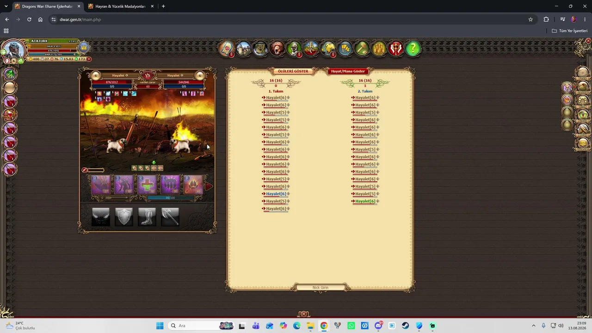Select the helmet equipment slot
The height and width of the screenshot is (333, 592).
(101, 216)
